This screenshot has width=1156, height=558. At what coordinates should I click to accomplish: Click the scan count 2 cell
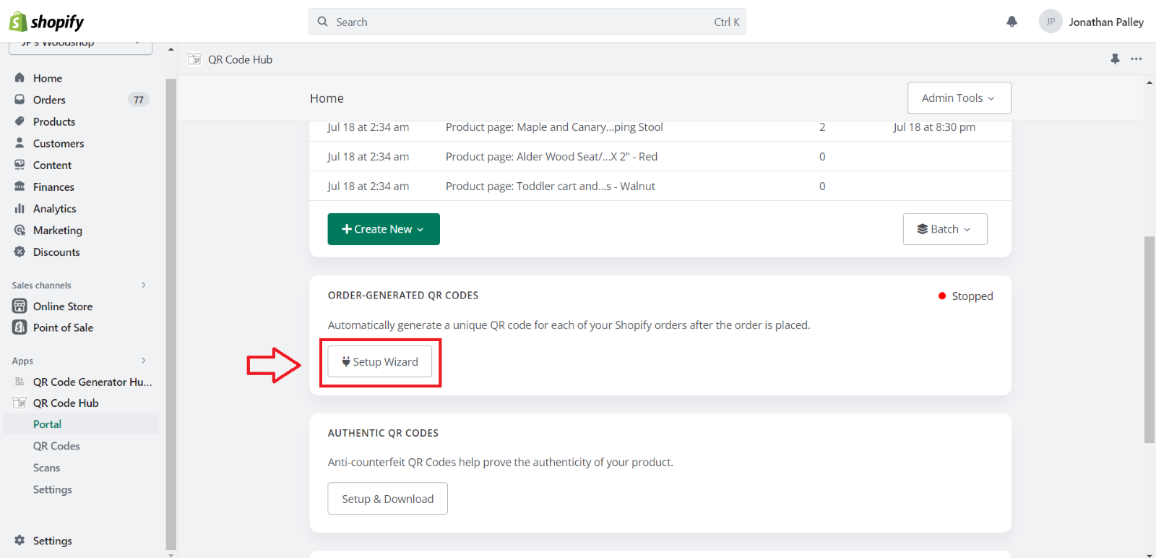coord(822,127)
